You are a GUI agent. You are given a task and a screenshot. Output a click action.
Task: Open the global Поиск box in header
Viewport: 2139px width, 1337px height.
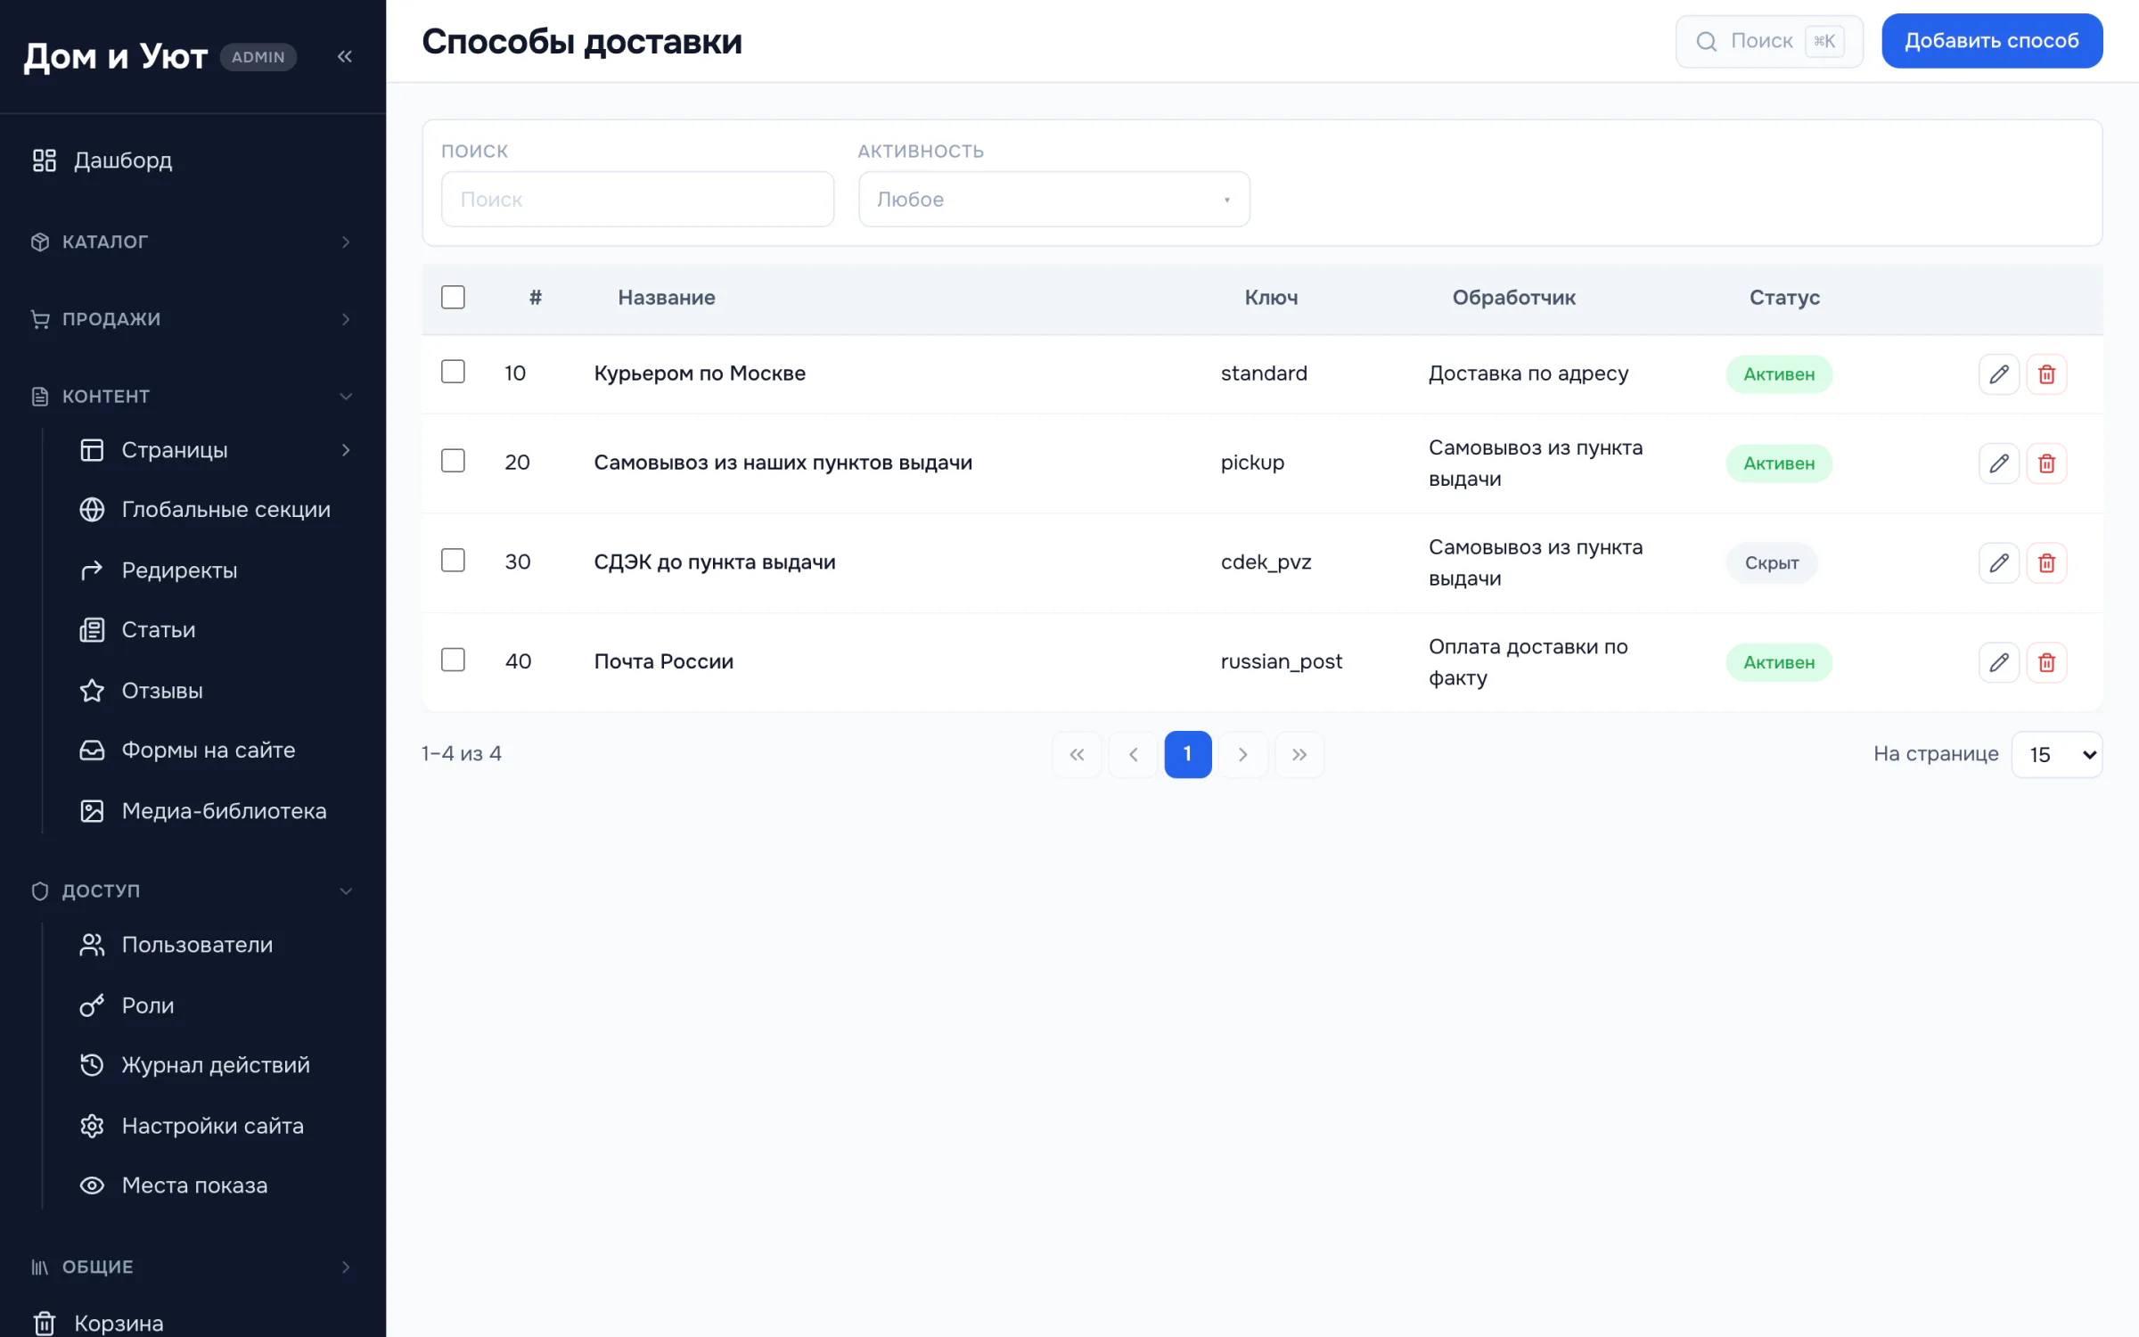point(1769,41)
